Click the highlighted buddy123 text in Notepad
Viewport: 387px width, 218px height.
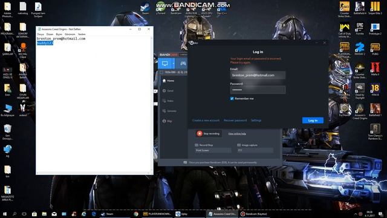pyautogui.click(x=45, y=43)
